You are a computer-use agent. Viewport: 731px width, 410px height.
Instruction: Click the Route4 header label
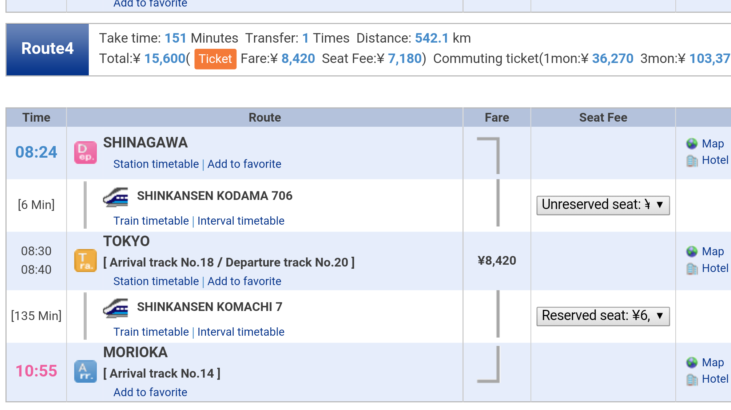48,49
